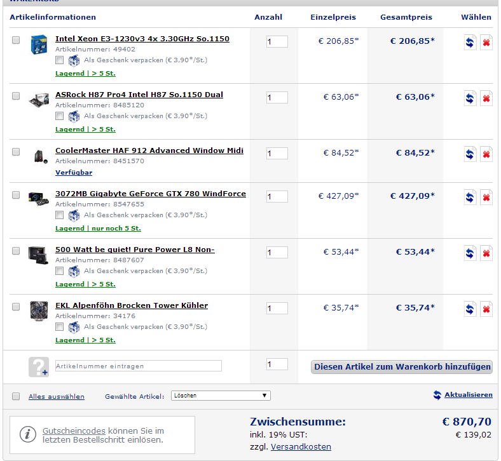Click the Alles auswählen link
The image size is (501, 461).
[x=57, y=397]
